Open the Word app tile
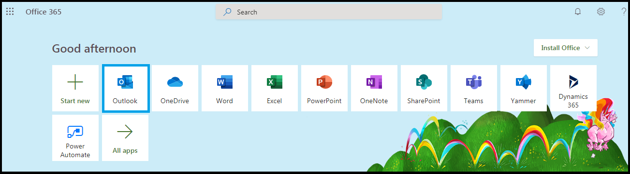The width and height of the screenshot is (630, 174). point(225,88)
